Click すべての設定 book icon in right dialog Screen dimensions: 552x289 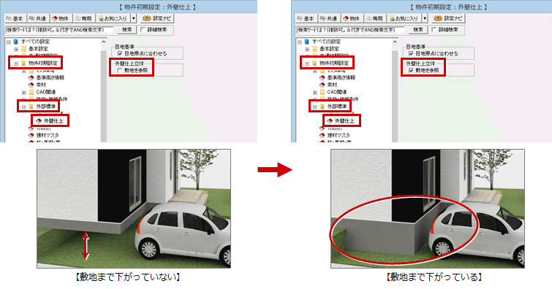point(307,42)
